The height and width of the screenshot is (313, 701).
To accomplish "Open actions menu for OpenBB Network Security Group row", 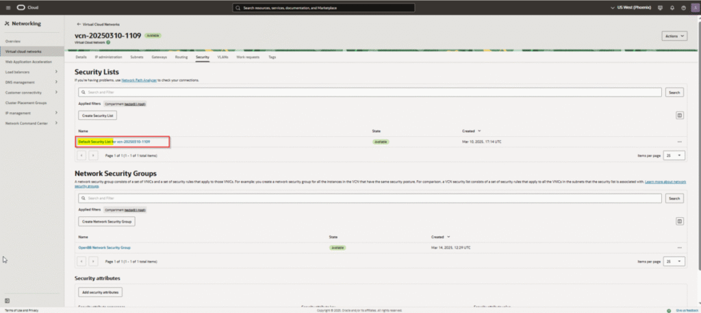I will click(680, 247).
